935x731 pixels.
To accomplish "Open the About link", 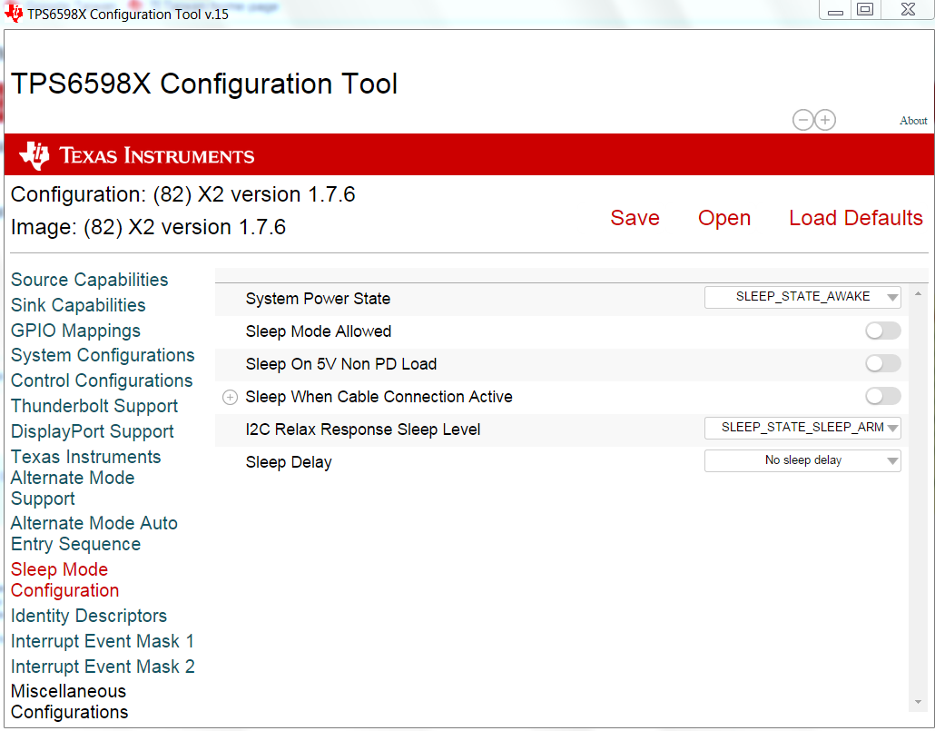I will tap(913, 121).
